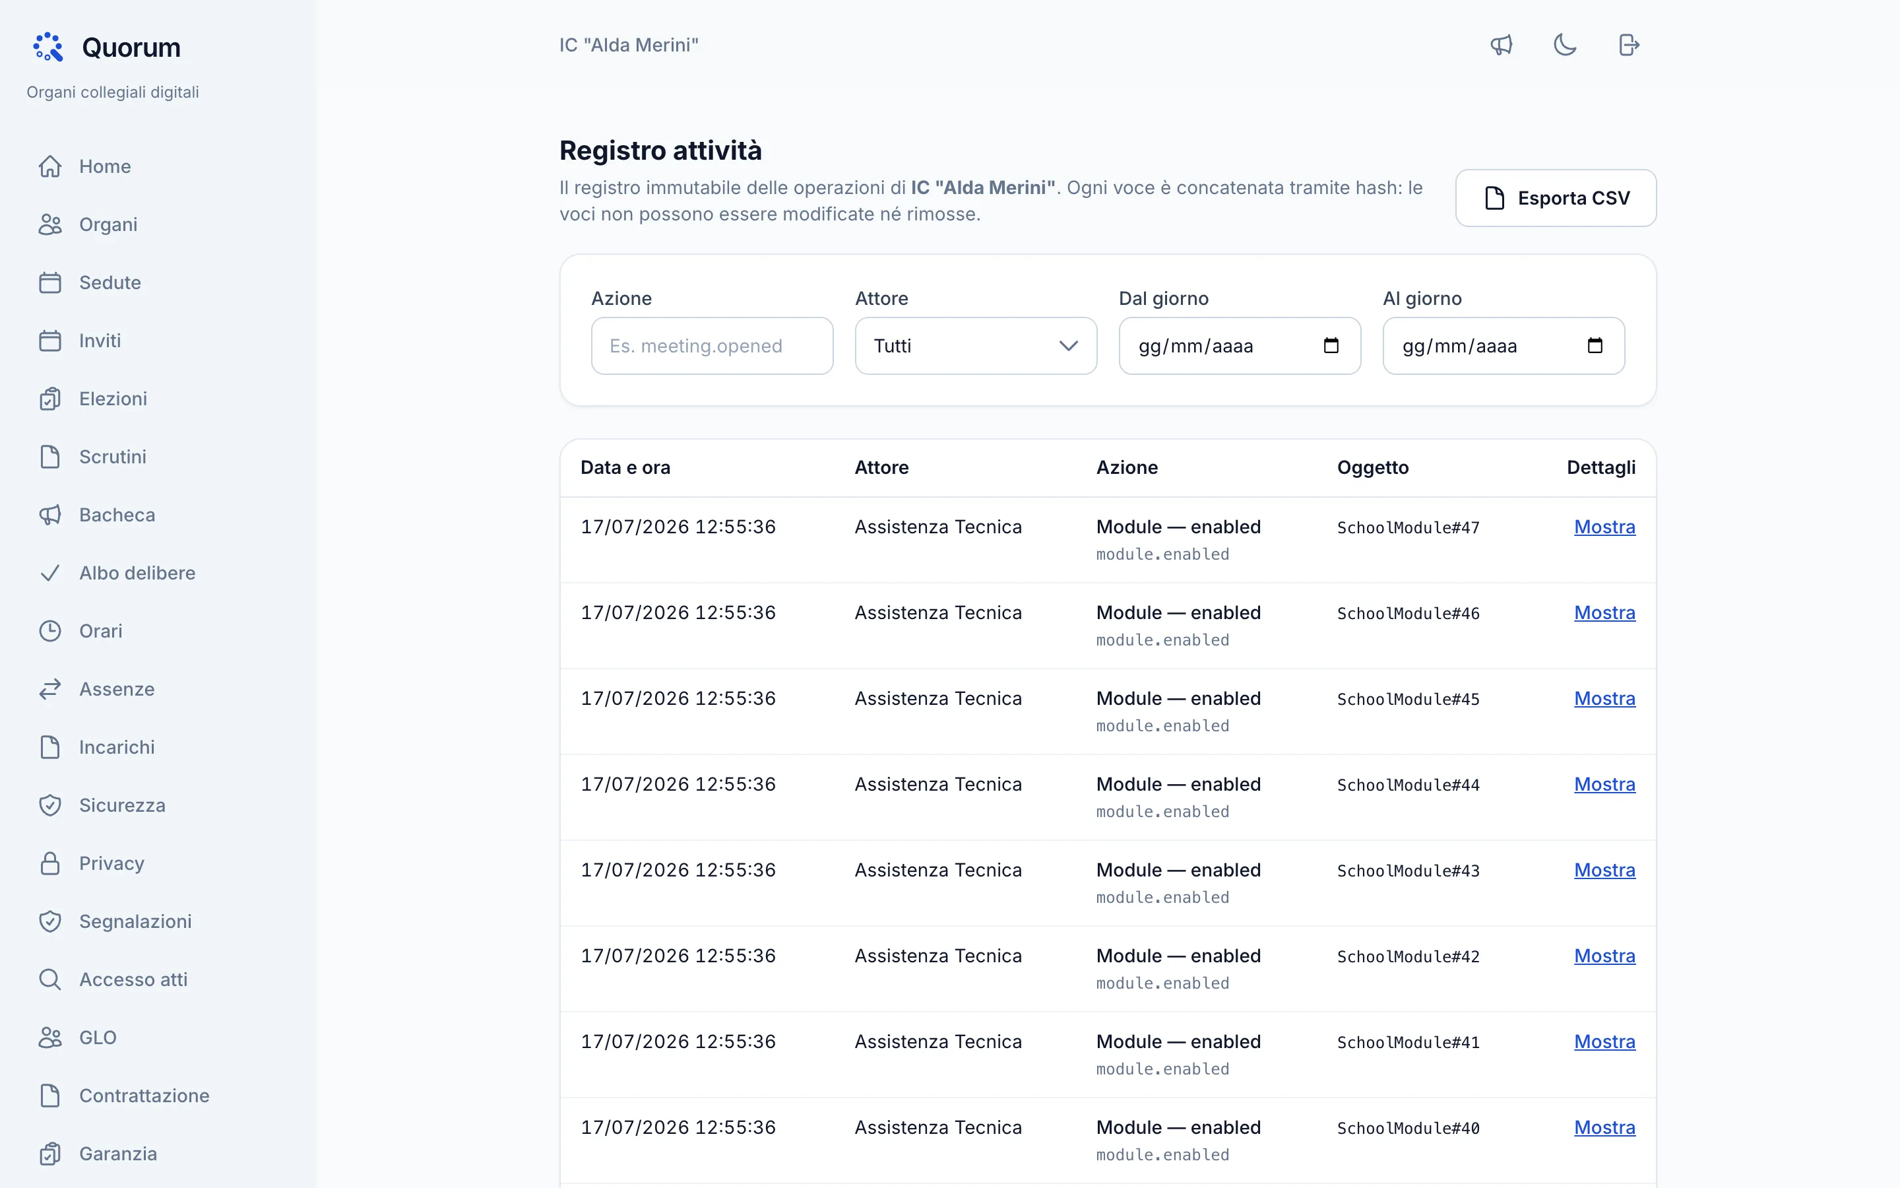The image size is (1900, 1188).
Task: Open Bacheca from the sidebar
Action: pyautogui.click(x=117, y=515)
